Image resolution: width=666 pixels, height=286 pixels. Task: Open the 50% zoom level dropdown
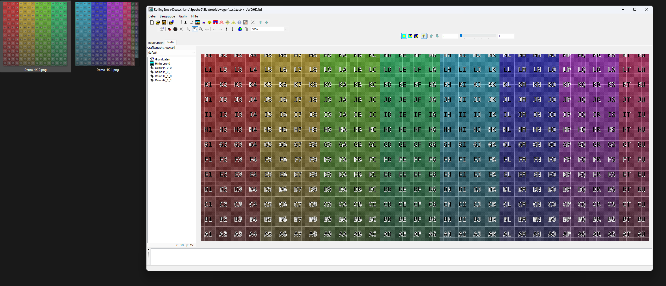pyautogui.click(x=286, y=29)
